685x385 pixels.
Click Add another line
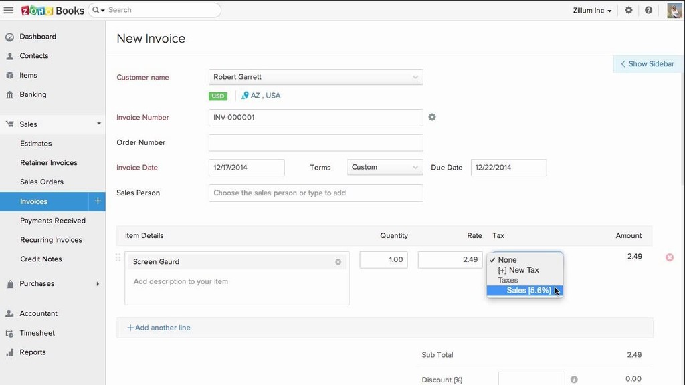point(159,328)
